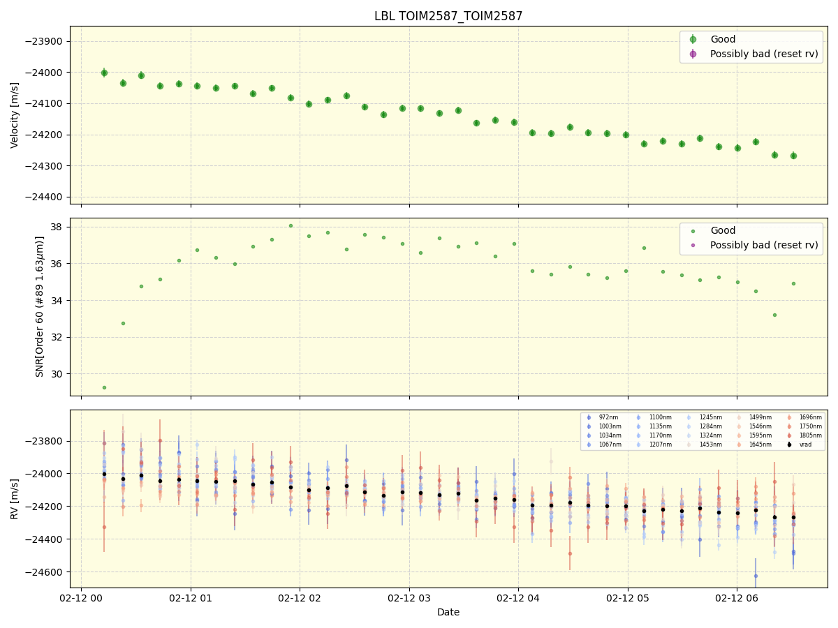Click the x-axis tick label '02-12 02'
The height and width of the screenshot is (628, 838).
tap(300, 598)
